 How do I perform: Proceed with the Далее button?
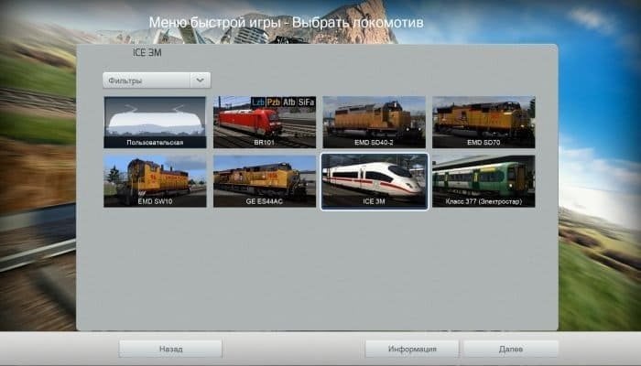pyautogui.click(x=510, y=349)
